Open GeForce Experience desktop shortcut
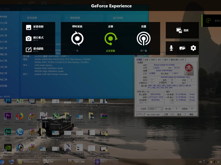221x165 pixels. 8,150
